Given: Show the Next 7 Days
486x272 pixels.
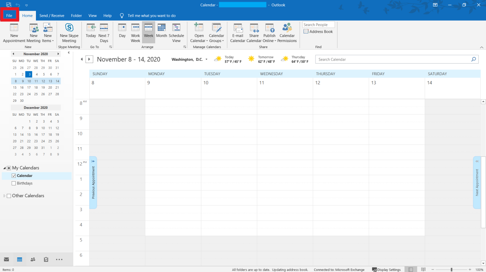Looking at the screenshot, I should click(104, 33).
